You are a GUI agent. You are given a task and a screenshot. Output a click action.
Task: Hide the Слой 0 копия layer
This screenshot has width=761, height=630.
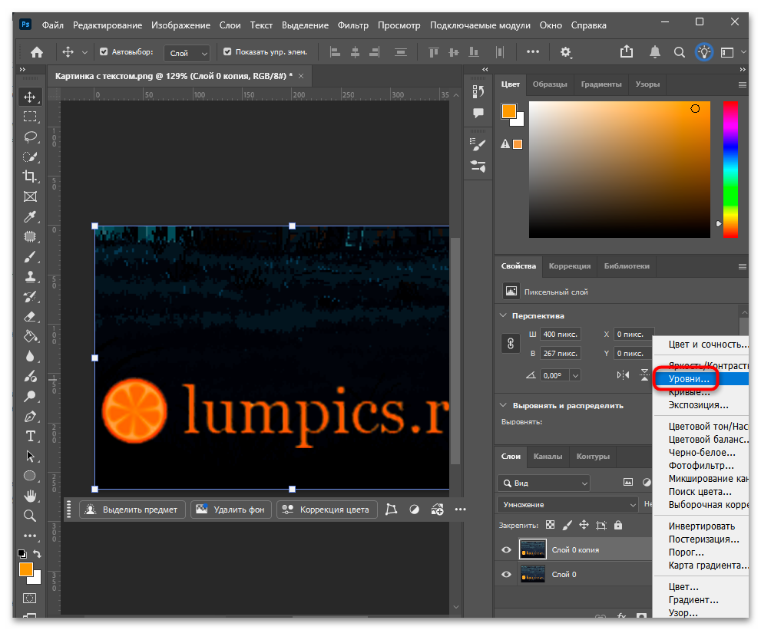[506, 549]
